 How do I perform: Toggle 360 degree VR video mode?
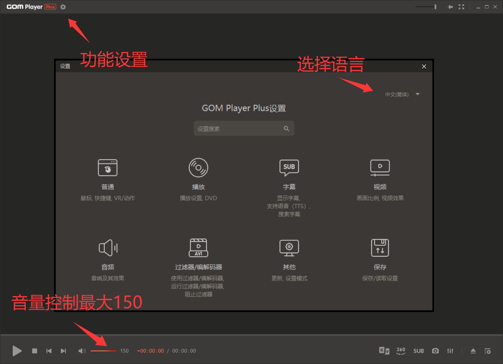[x=401, y=351]
